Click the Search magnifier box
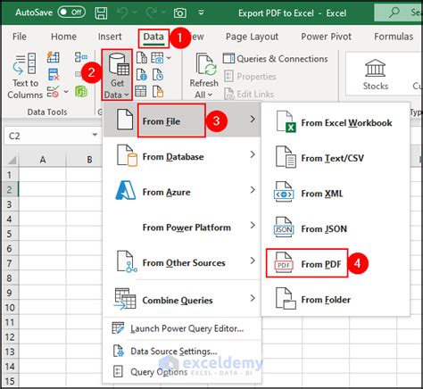423x389 pixels. click(x=398, y=12)
